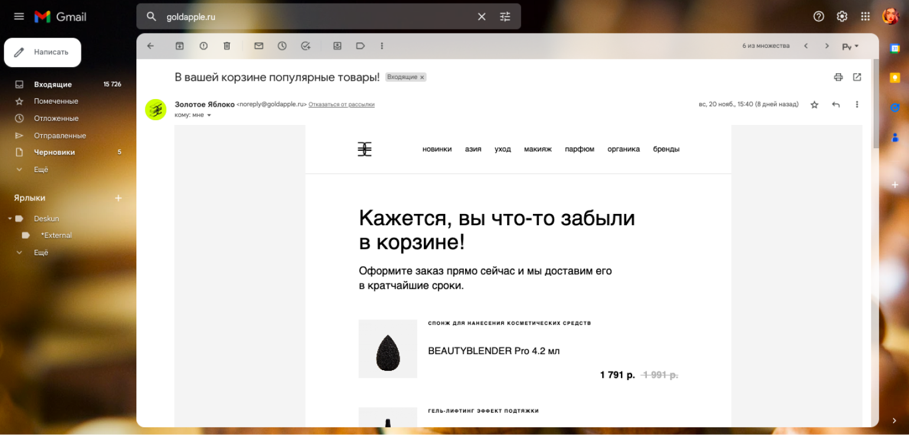This screenshot has height=435, width=909.
Task: Open the Deskun label
Action: [x=46, y=219]
